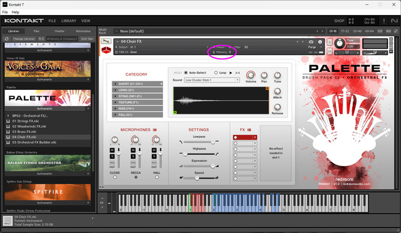Click the header Tune knob
The width and height of the screenshot is (401, 233).
(x=340, y=43)
